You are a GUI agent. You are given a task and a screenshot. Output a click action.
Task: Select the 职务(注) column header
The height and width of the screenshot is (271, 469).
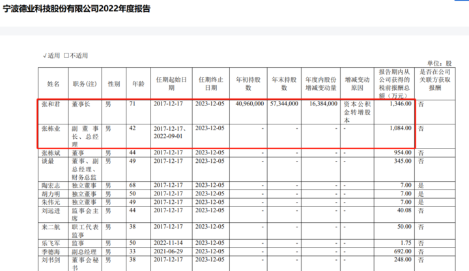[x=85, y=84]
